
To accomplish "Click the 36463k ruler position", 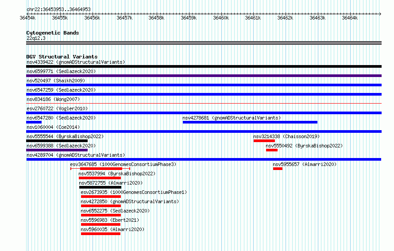I will coord(317,18).
